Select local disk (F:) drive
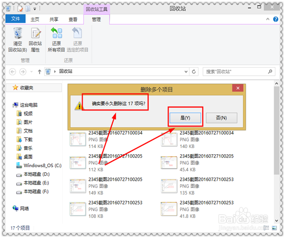Image resolution: width=285 pixels, height=238 pixels. [32, 191]
